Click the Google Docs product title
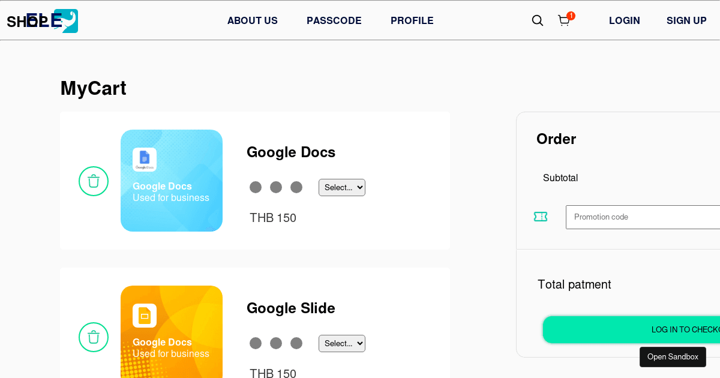Image resolution: width=720 pixels, height=378 pixels. click(x=291, y=152)
